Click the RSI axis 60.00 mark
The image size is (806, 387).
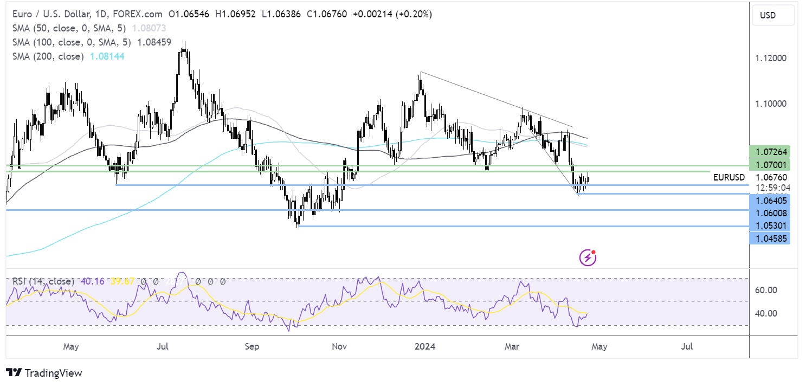766,290
